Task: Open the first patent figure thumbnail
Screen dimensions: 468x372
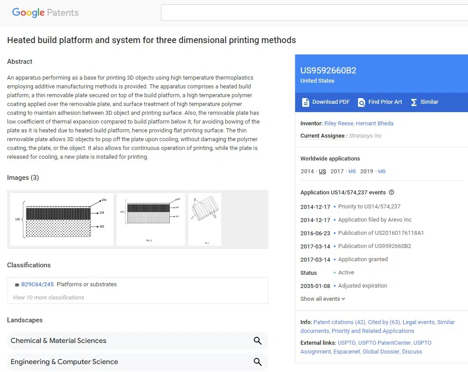Action: [x=62, y=219]
